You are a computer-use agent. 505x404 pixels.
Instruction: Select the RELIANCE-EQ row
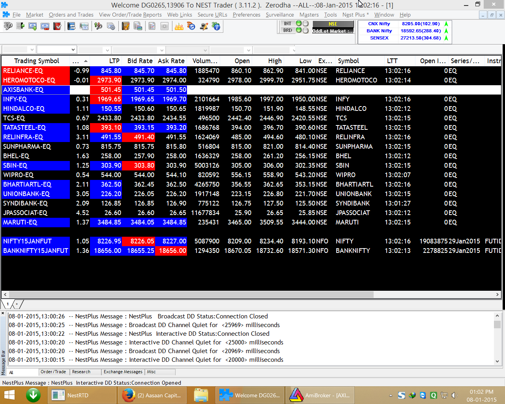[251, 71]
